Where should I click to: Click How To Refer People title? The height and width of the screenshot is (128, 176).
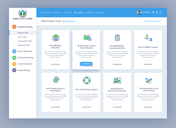[55, 89]
